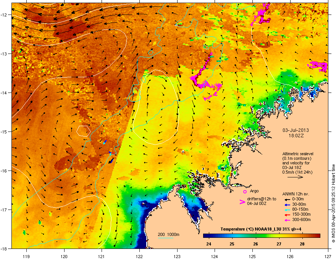Click the longitude axis label '123'
This screenshot has width=336, height=260.
177,256
